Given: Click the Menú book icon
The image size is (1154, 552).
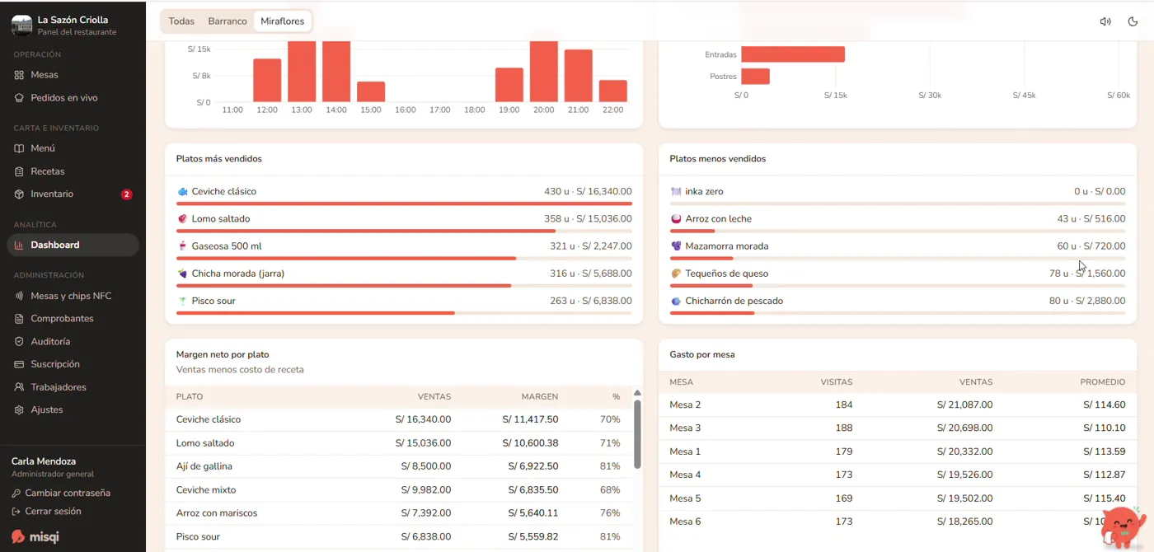Looking at the screenshot, I should pos(20,148).
